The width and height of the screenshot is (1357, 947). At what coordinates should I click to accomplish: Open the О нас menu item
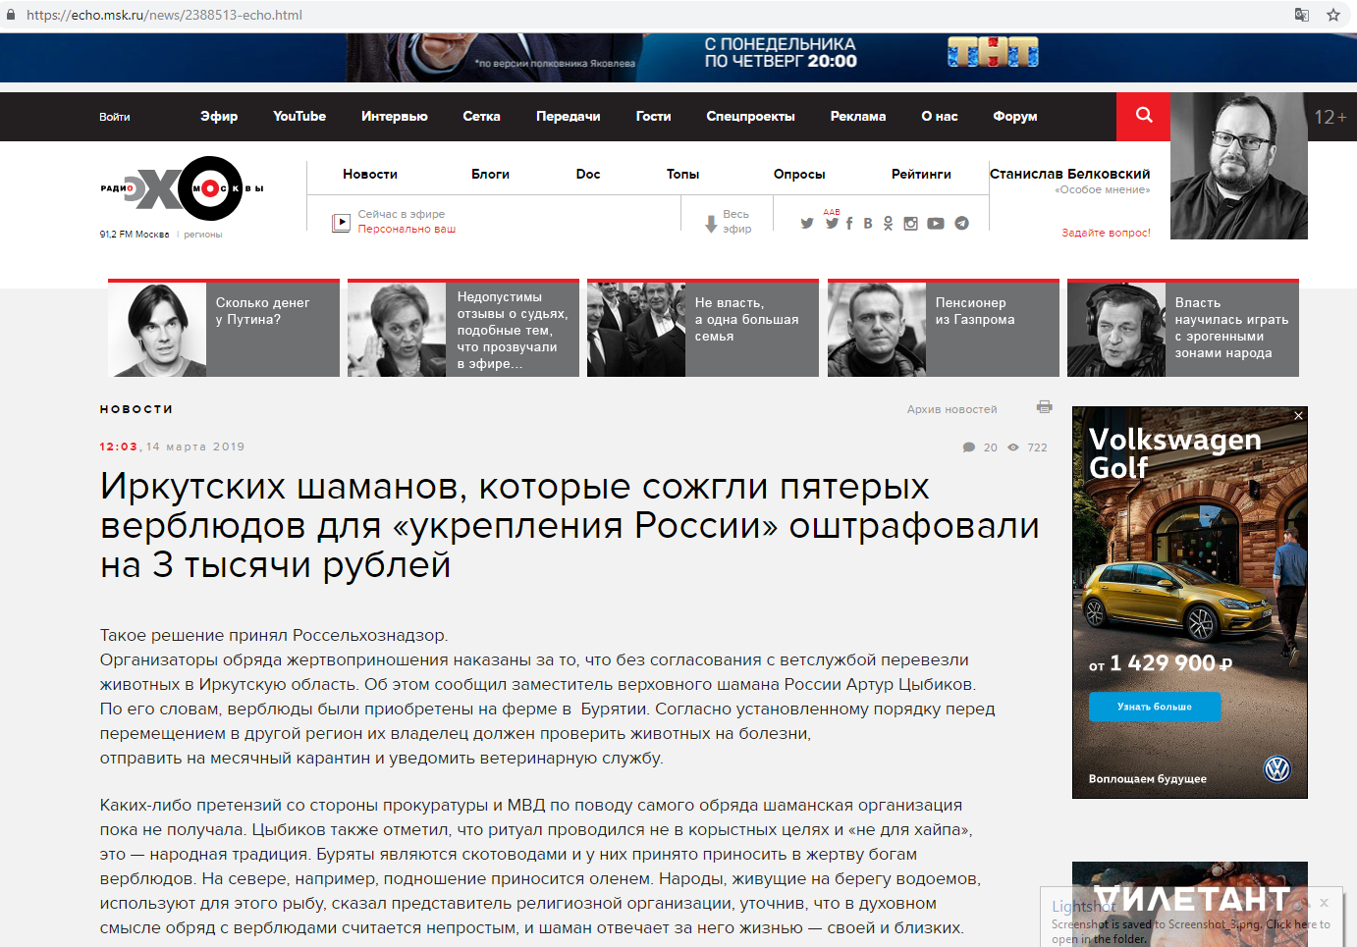pos(939,116)
